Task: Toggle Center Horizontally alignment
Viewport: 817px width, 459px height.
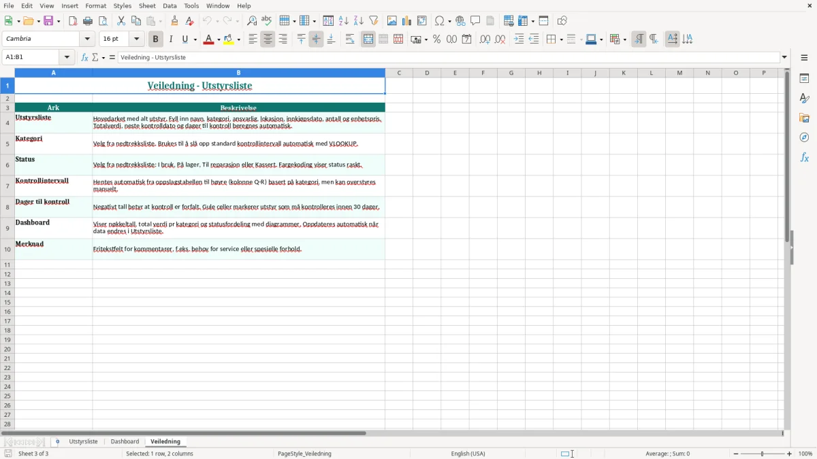Action: tap(268, 39)
